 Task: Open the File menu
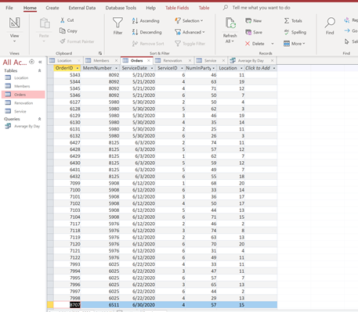[x=9, y=8]
